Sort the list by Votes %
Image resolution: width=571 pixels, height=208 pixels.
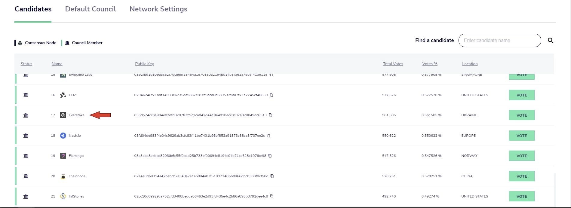(430, 64)
